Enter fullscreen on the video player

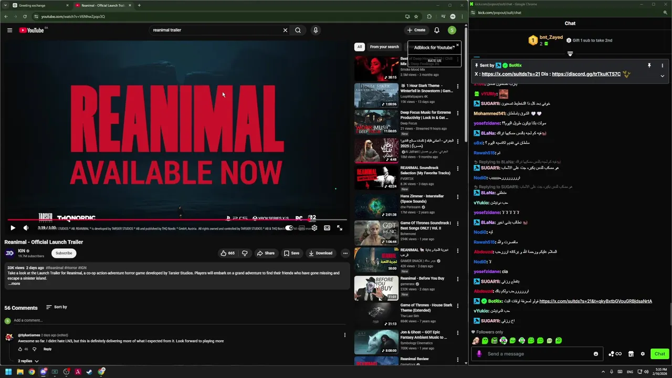(x=340, y=228)
